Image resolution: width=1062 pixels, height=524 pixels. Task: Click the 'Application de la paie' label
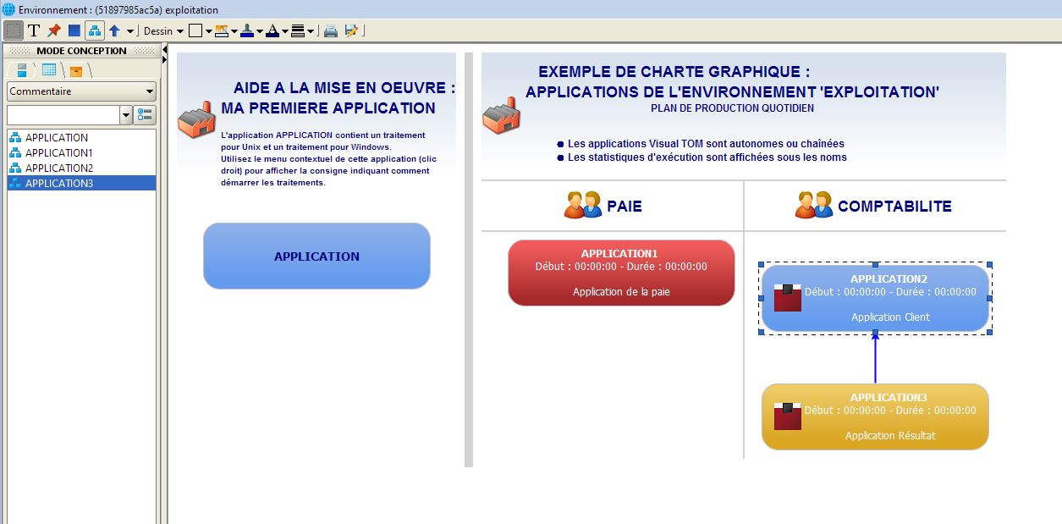[621, 292]
